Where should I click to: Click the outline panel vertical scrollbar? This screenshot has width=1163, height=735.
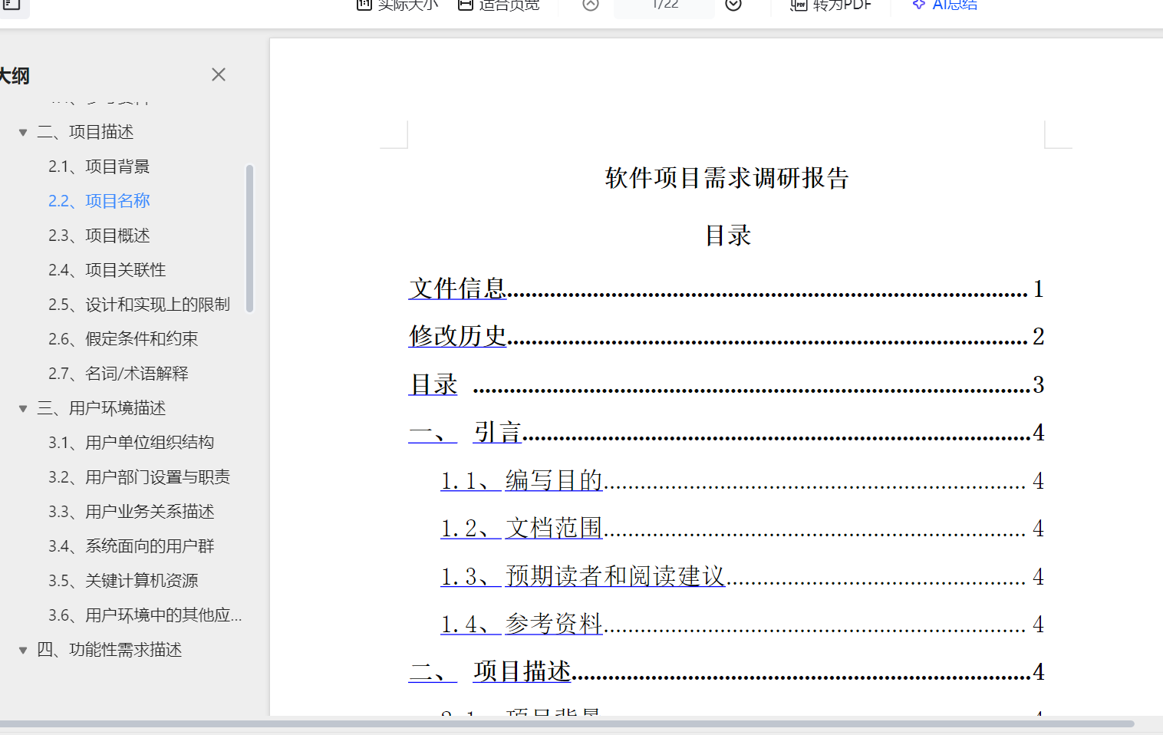click(249, 239)
